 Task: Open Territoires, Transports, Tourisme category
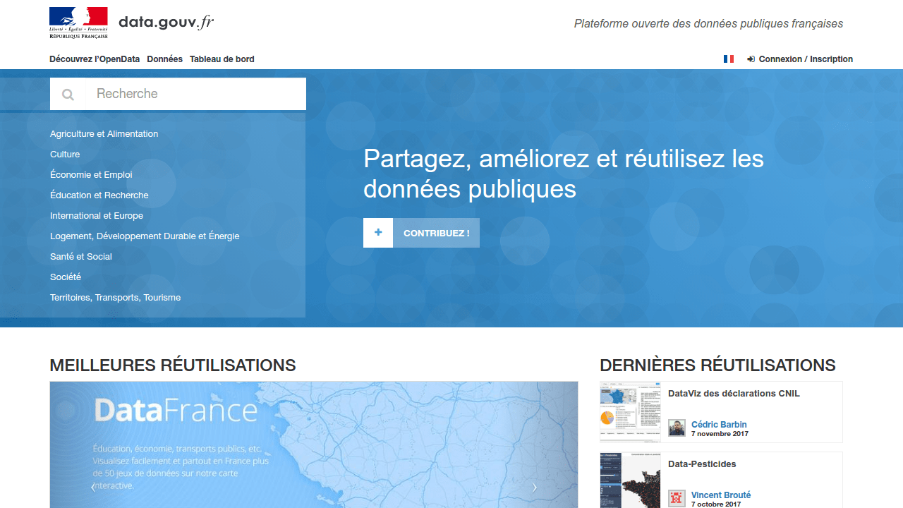pos(115,298)
